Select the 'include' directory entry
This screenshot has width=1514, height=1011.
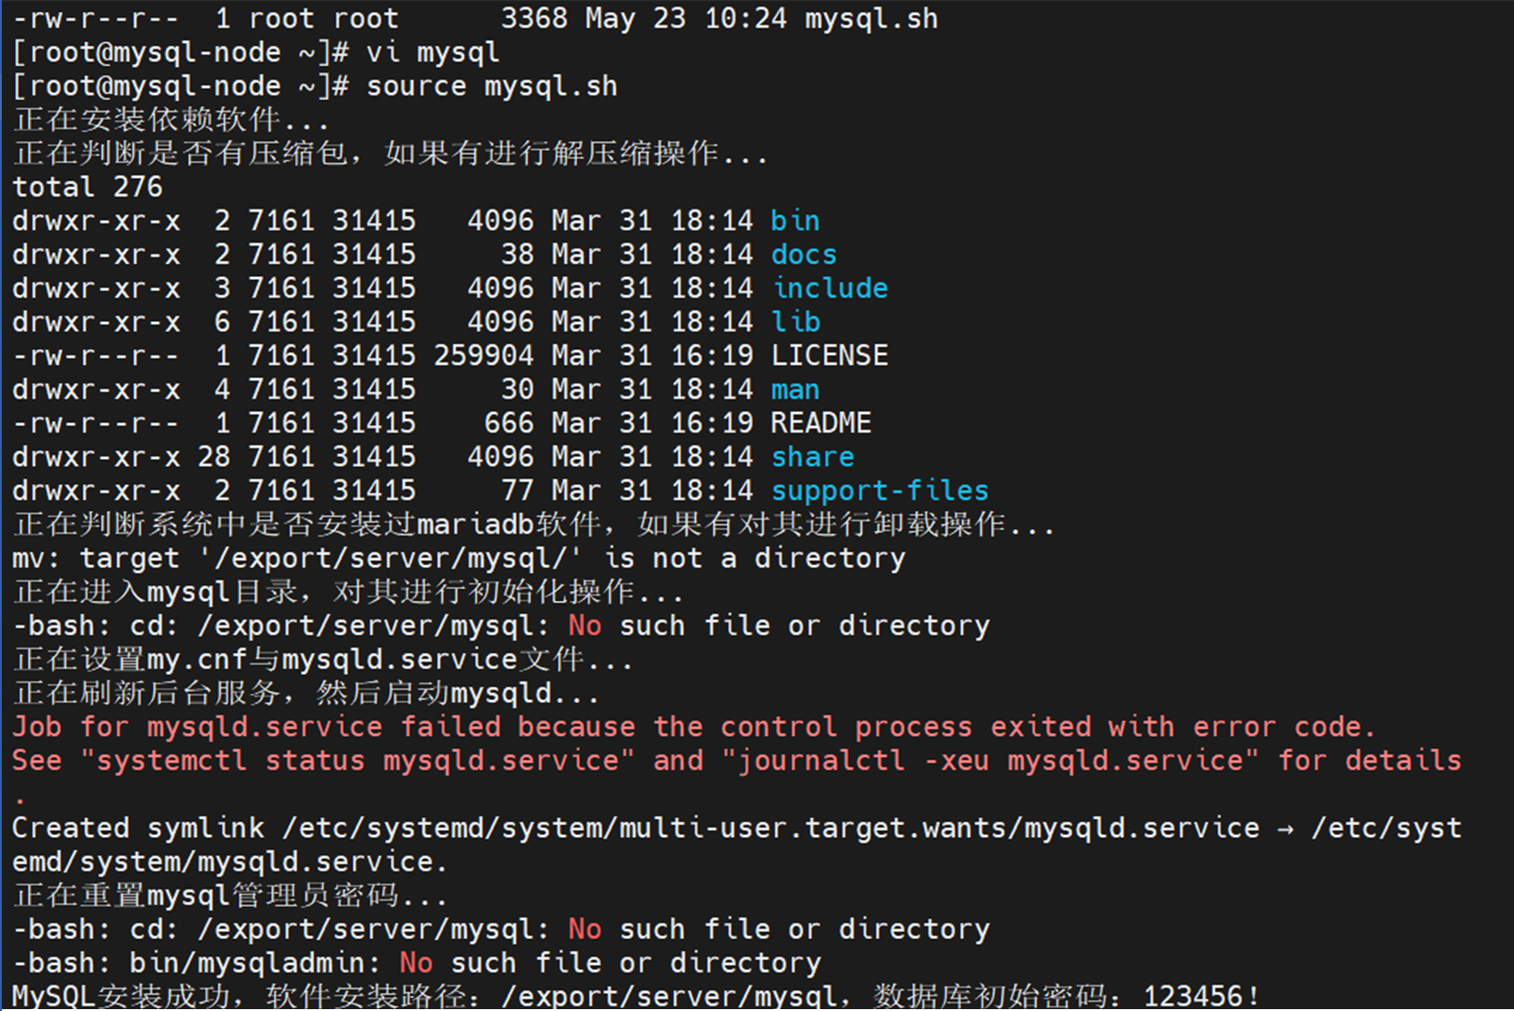pyautogui.click(x=829, y=288)
